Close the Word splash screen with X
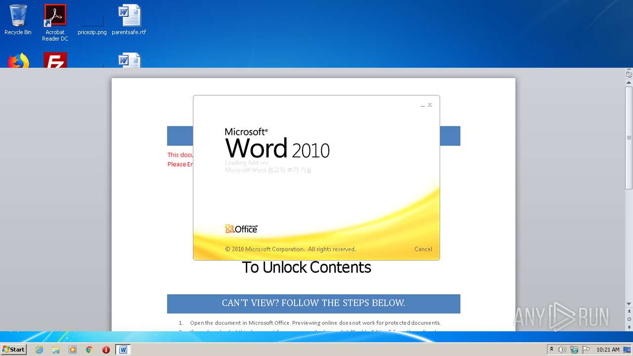633x356 pixels. click(x=430, y=105)
